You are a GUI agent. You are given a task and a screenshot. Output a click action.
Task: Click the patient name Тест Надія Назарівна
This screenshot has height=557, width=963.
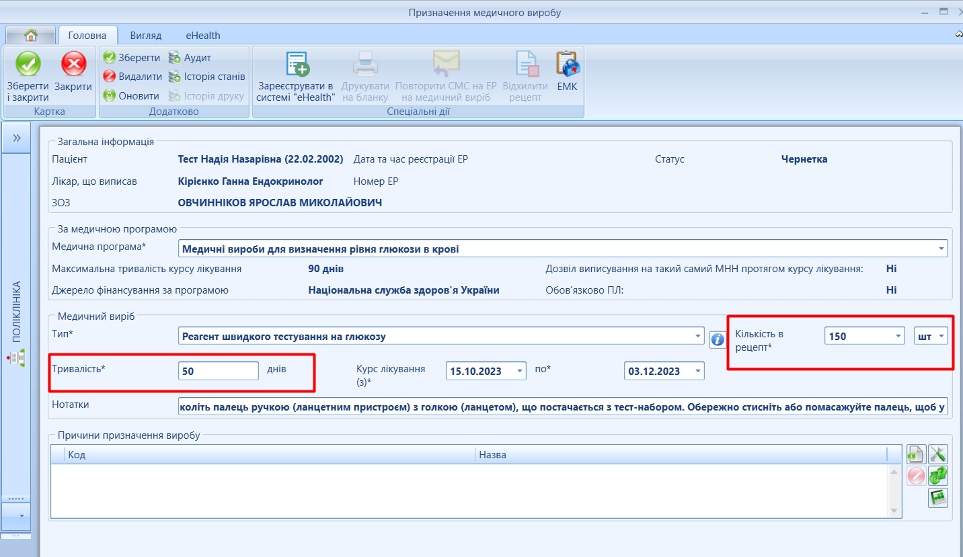[x=260, y=159]
